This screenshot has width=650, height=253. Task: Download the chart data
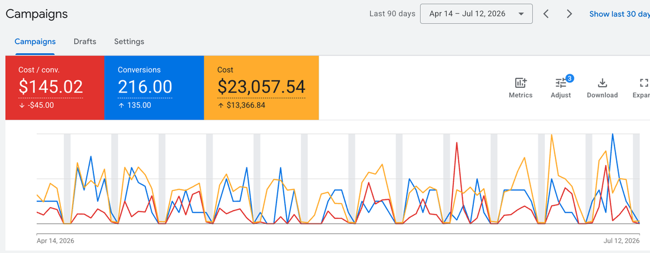[x=602, y=88]
